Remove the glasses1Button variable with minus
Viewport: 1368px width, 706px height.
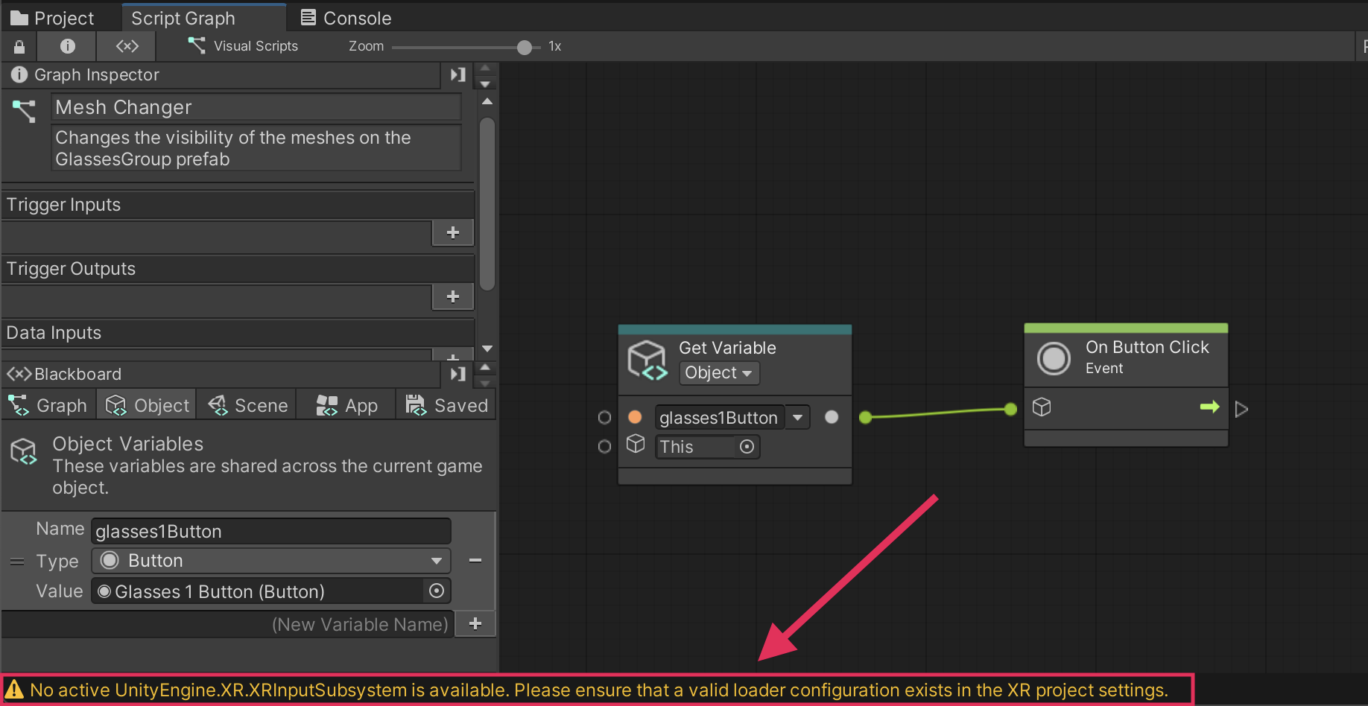coord(475,560)
